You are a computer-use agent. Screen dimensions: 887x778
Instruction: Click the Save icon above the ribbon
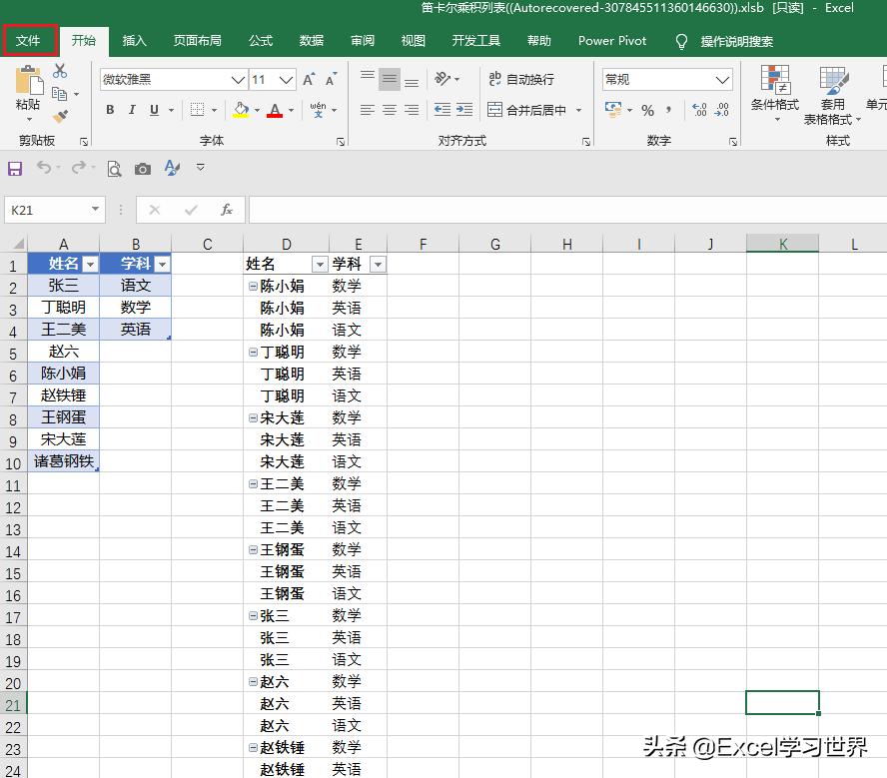coord(14,168)
